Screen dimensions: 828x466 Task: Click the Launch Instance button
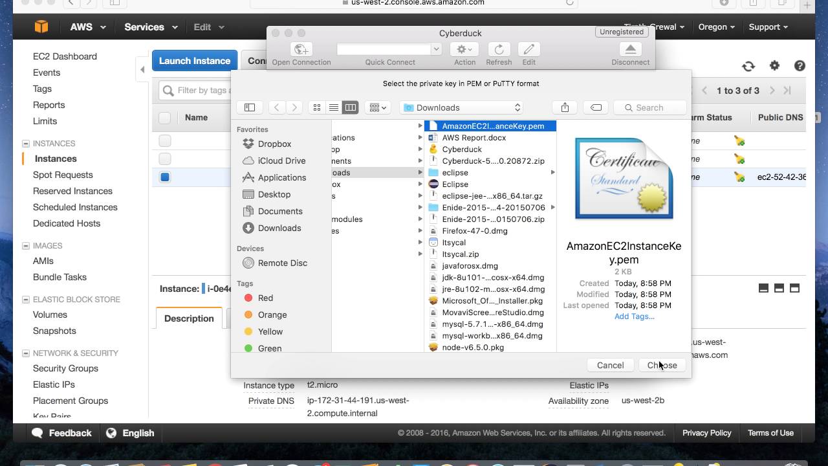pos(195,61)
